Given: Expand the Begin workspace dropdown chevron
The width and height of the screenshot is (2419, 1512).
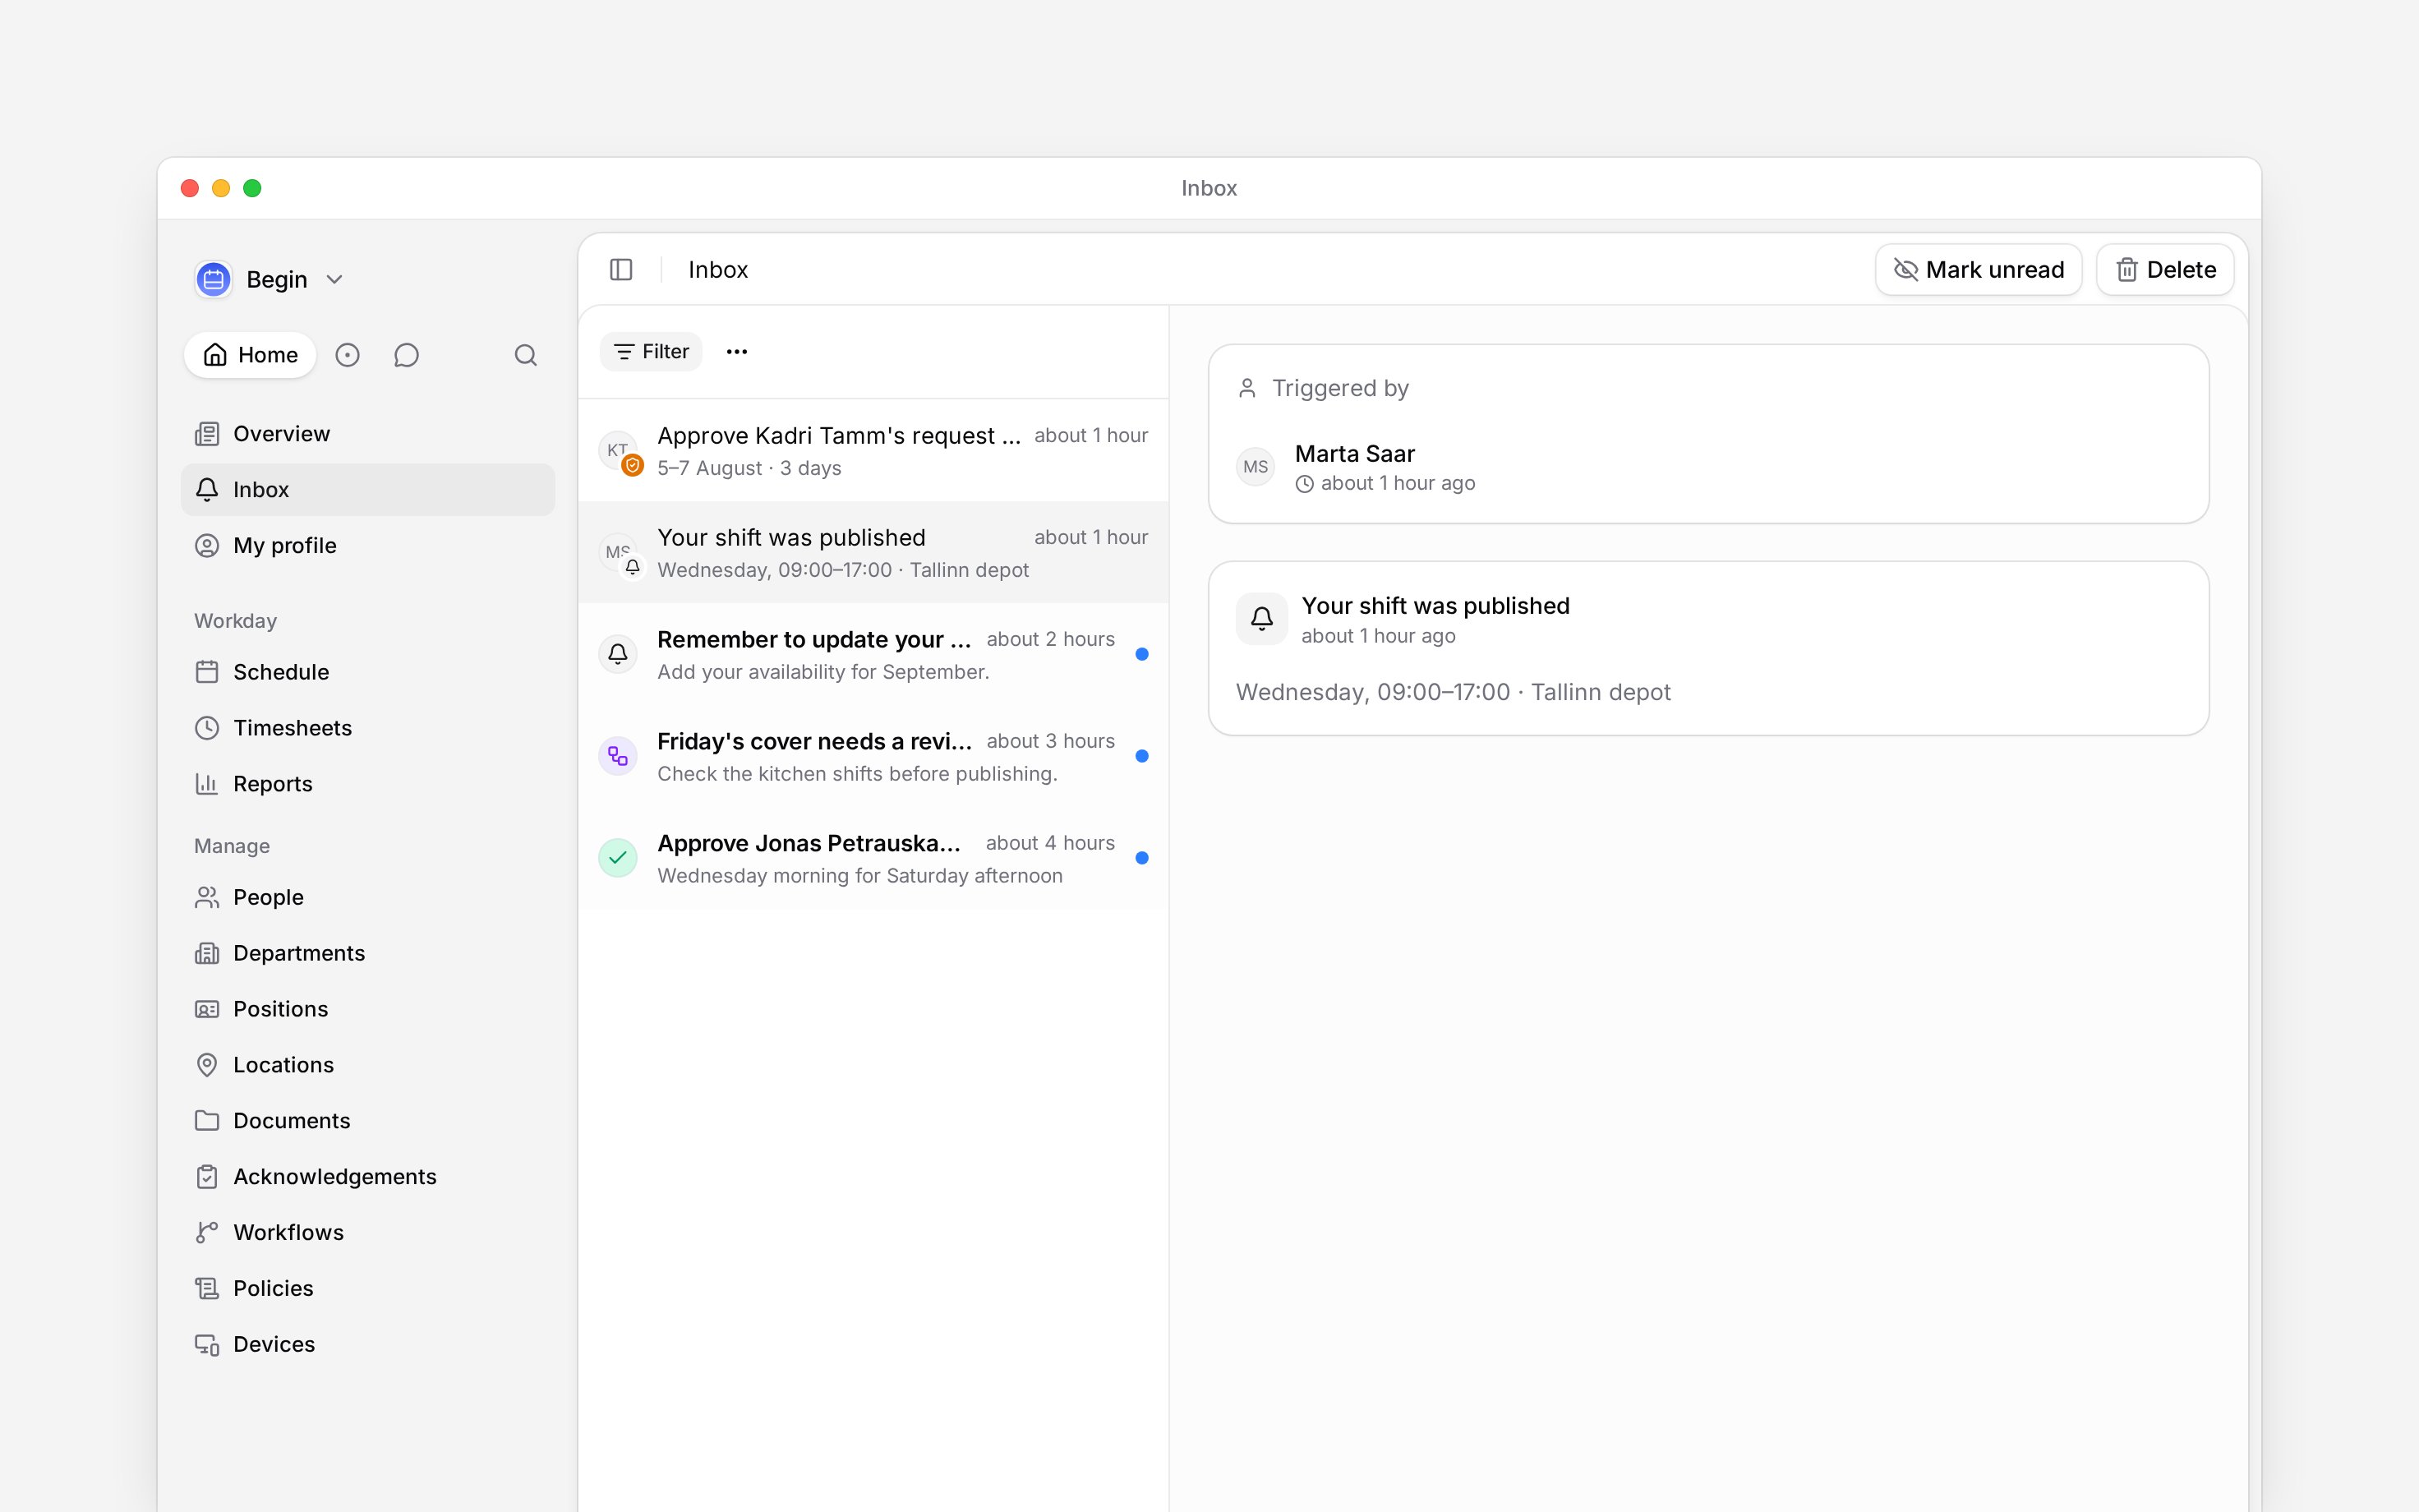Looking at the screenshot, I should point(335,280).
